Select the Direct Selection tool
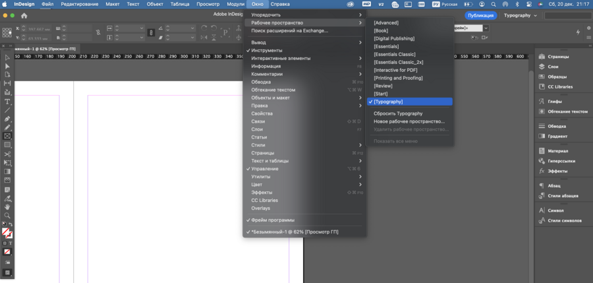593x283 pixels. point(7,66)
